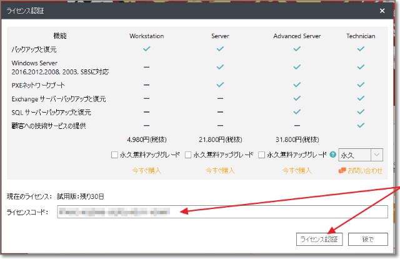Screen dimensions: 400x259
Task: Enable 永久無料アップグレード for Workstation
Action: coord(114,155)
